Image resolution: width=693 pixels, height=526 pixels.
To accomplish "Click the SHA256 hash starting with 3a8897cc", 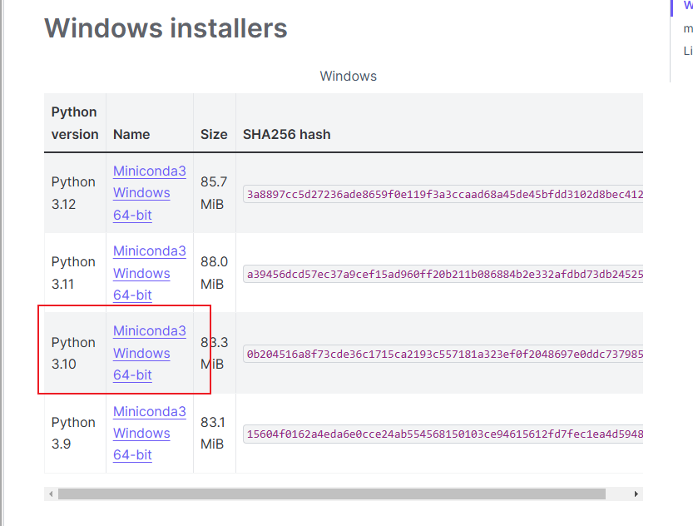I will click(x=443, y=194).
